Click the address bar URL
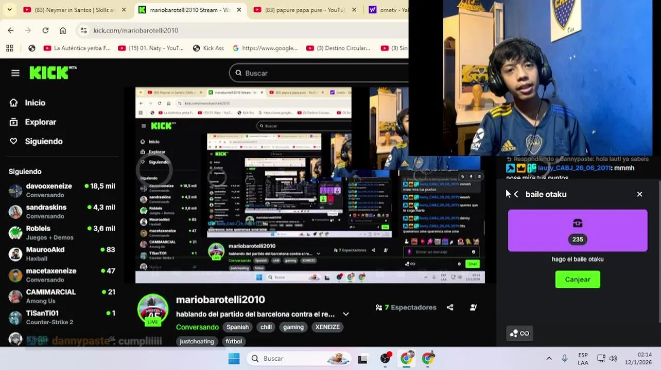The image size is (661, 370). [x=136, y=30]
